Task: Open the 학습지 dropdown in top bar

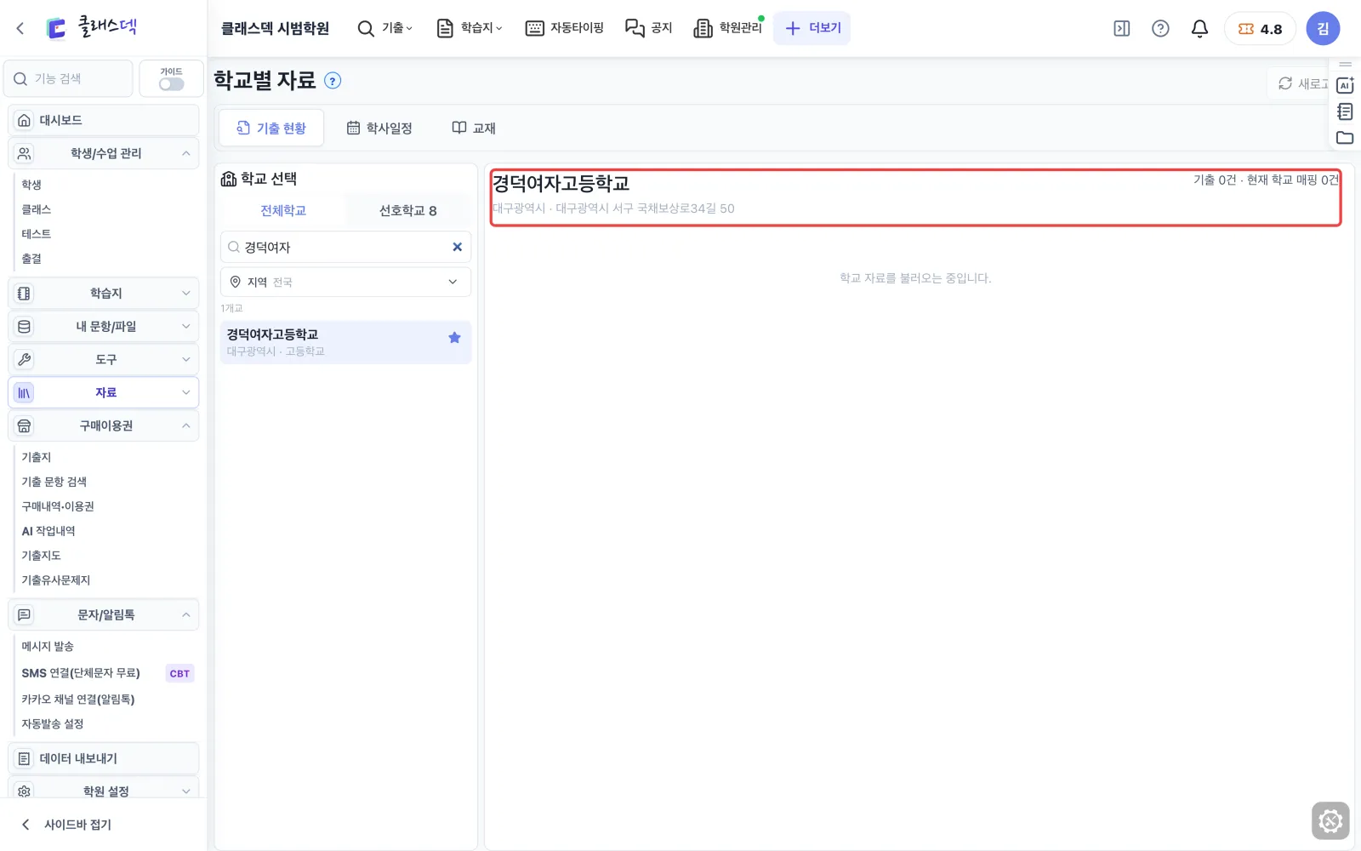Action: [470, 28]
